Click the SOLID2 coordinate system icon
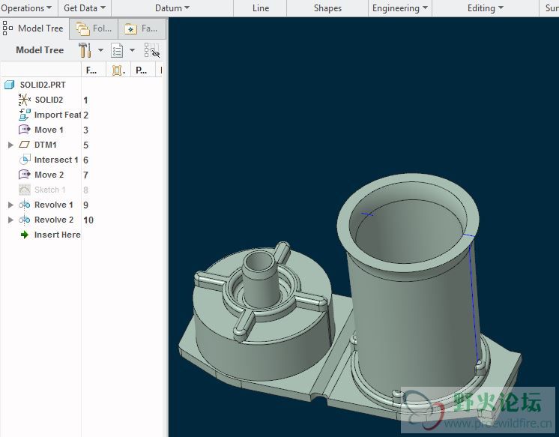Screen dimensions: 559x437 pos(24,100)
